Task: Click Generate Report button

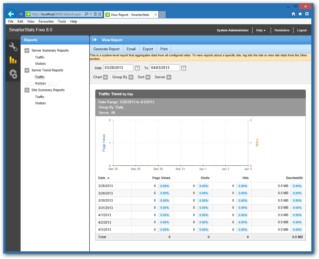Action: click(x=107, y=49)
